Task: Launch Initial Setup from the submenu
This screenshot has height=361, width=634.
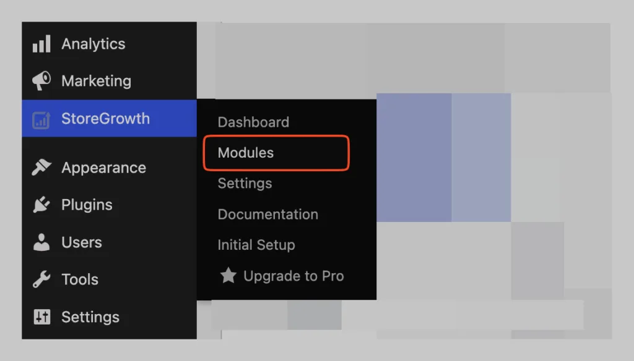Action: coord(256,245)
